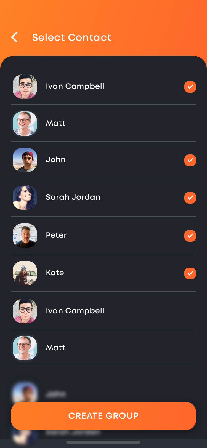Open Peter's avatar picture

pos(25,236)
